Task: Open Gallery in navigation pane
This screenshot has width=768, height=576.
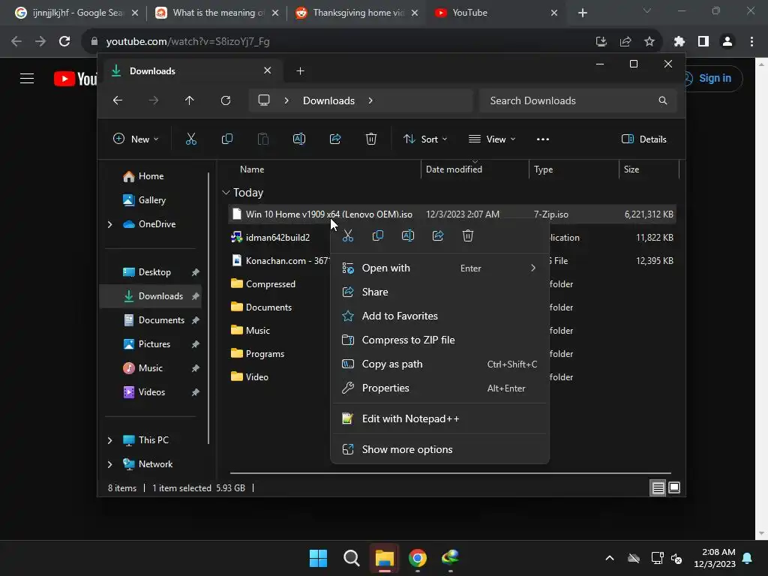Action: (151, 200)
